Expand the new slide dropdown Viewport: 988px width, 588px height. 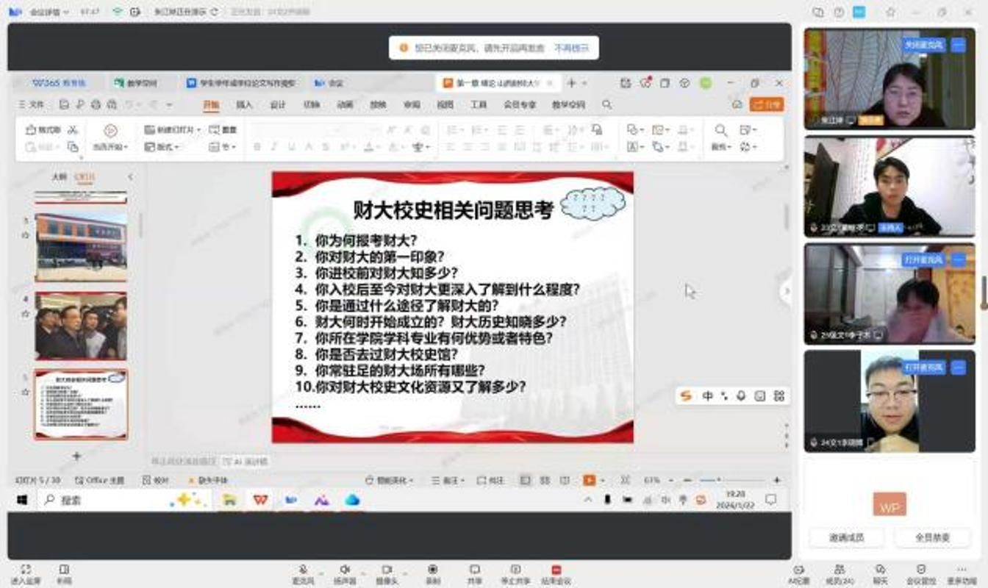click(198, 129)
